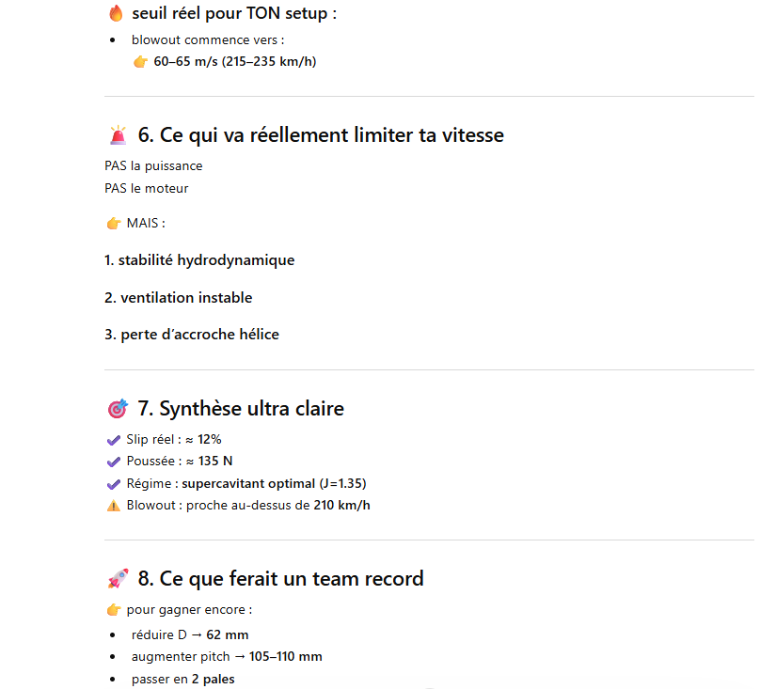Viewport: 760px width, 689px height.
Task: Click the checkmark next to "Slip réel"
Action: pyautogui.click(x=114, y=439)
